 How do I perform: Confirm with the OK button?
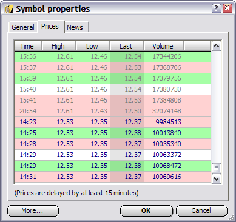(x=146, y=210)
